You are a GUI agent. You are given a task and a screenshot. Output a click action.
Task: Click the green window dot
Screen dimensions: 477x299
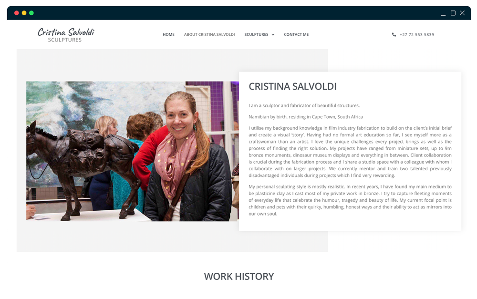[x=31, y=13]
